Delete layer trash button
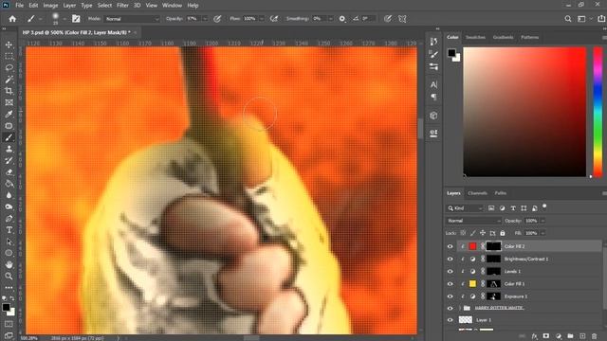Viewport: 607px width, 341px height. [x=595, y=336]
